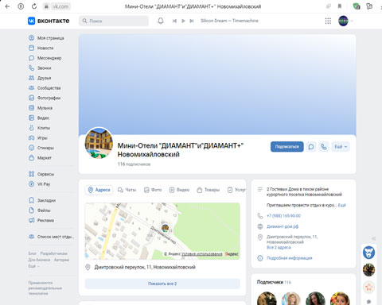Skip to previous track in player
Screen dimensions: 382x305
tap(174, 21)
